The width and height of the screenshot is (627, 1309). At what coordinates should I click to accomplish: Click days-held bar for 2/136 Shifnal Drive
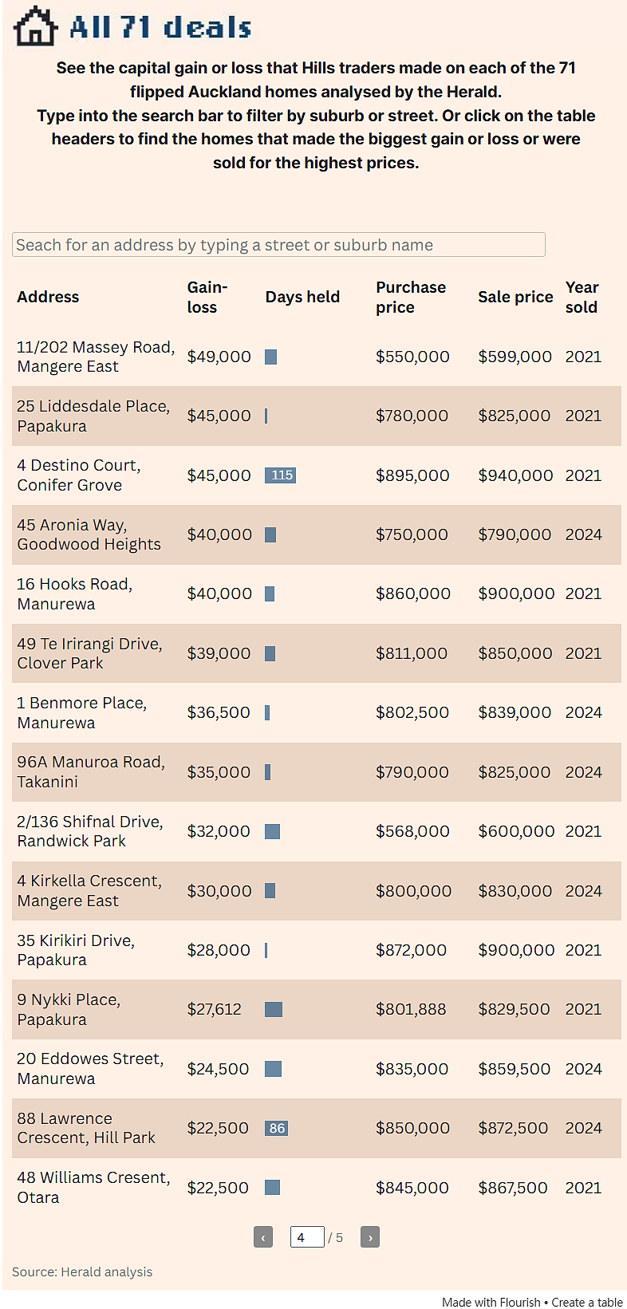pyautogui.click(x=272, y=831)
